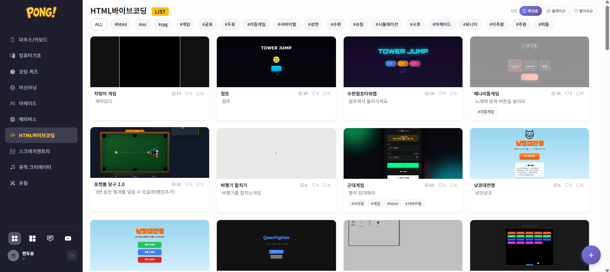Click the comment icon on 포켓볼 당구 2.0

coord(198,184)
